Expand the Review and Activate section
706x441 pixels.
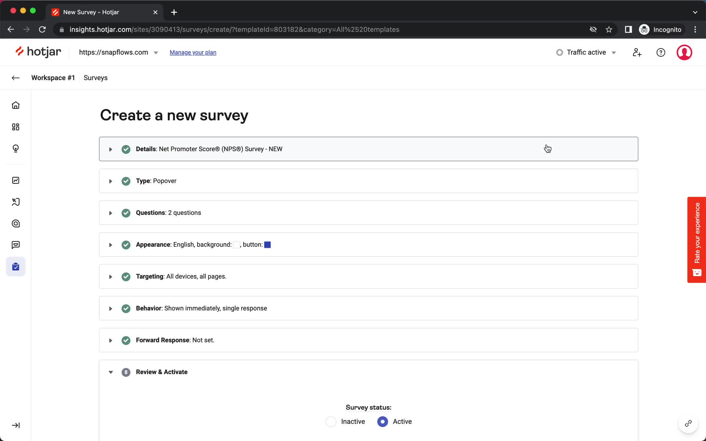111,372
